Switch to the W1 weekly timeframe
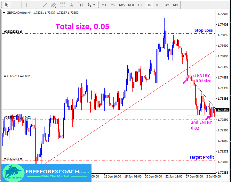The width and height of the screenshot is (231, 182). tap(167, 5)
